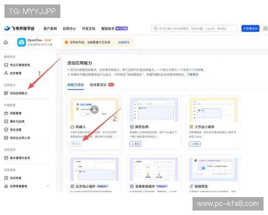Screen dimensions: 268x215
Task: Click the 开发者后台 button
Action: click(x=251, y=29)
